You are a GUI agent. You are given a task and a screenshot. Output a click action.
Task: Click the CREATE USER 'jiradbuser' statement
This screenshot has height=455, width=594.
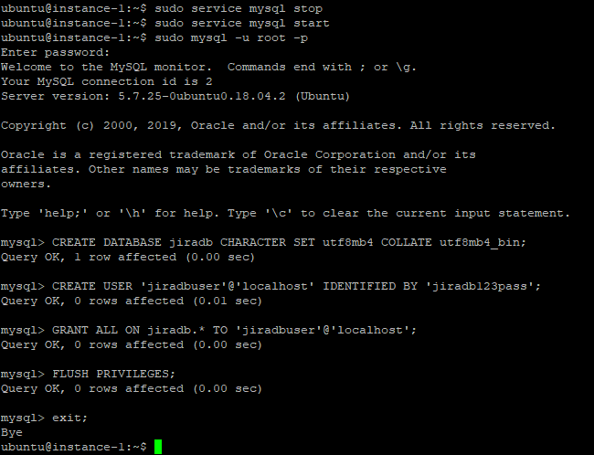[296, 287]
